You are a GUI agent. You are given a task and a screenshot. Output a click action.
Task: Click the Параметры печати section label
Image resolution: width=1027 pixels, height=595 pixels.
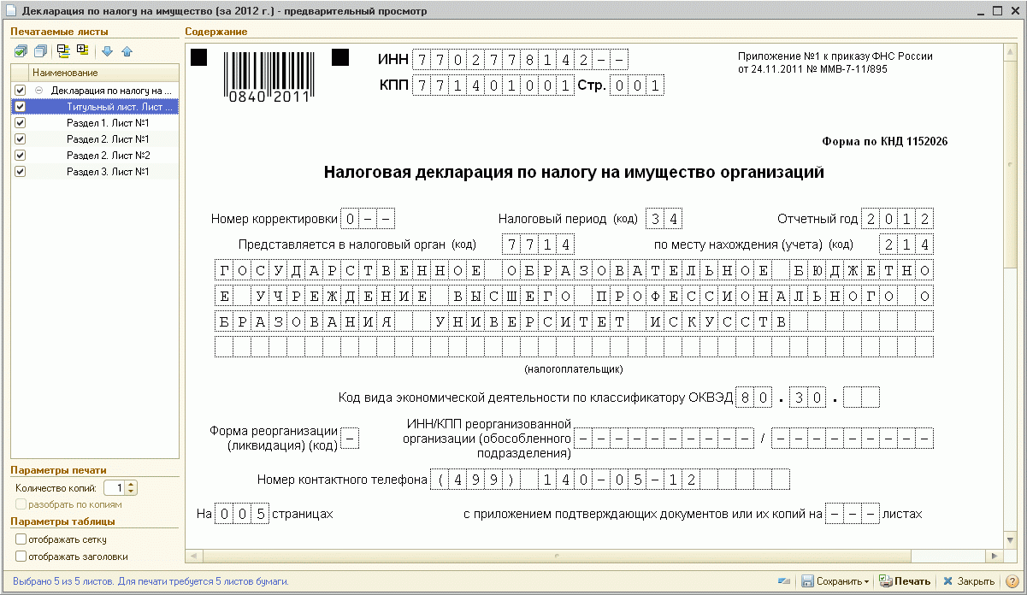click(58, 470)
